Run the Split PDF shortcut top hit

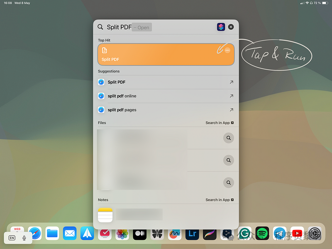[166, 54]
